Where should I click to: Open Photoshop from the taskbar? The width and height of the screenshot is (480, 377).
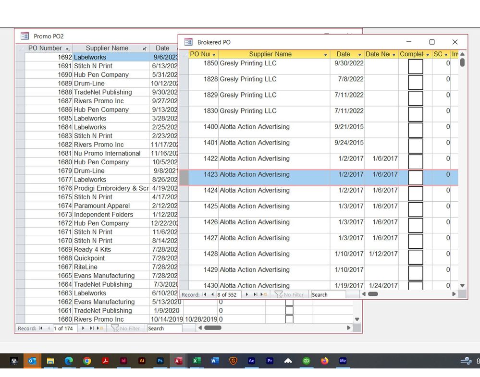160,361
